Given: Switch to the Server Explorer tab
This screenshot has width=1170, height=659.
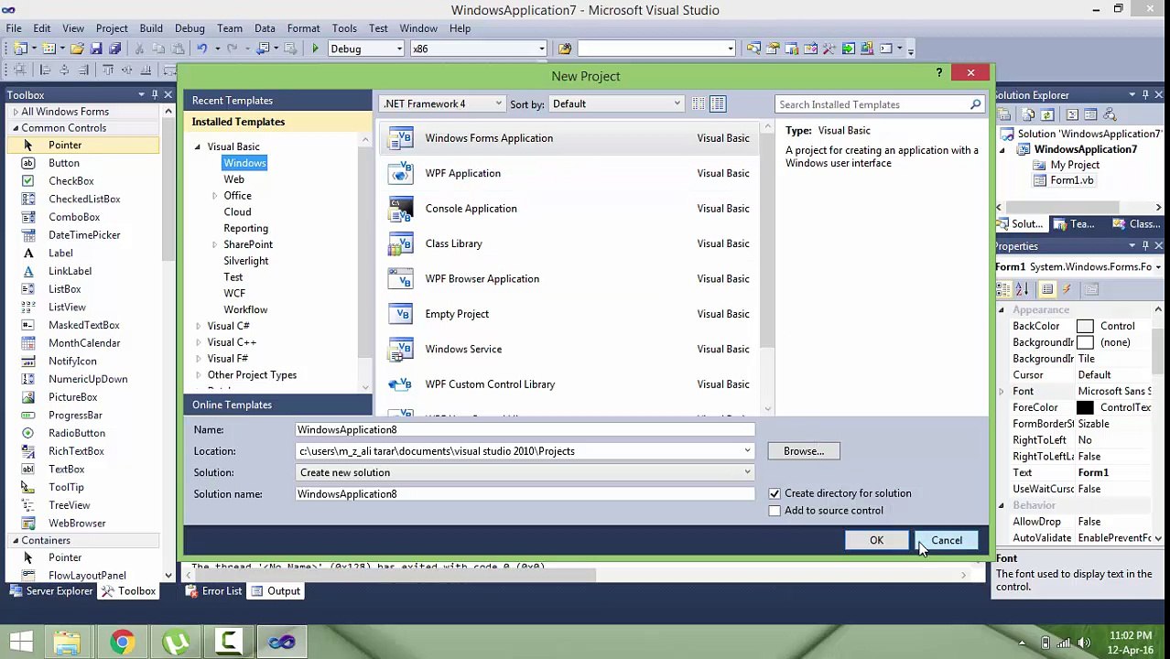Looking at the screenshot, I should 50,591.
